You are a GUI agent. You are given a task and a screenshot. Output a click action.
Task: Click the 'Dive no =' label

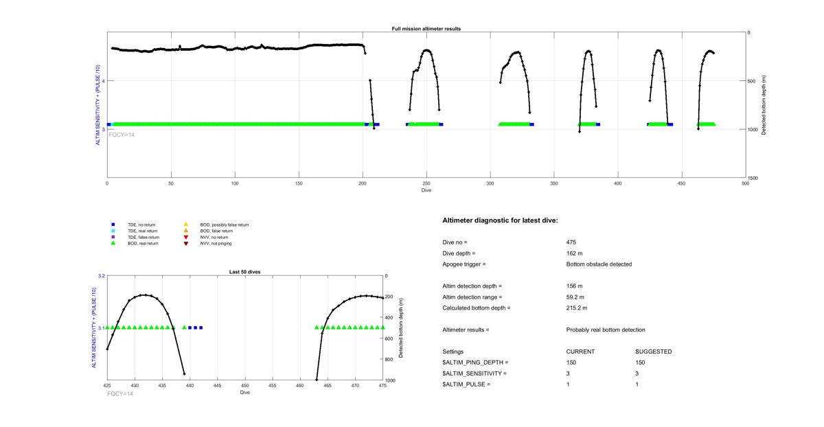click(455, 242)
